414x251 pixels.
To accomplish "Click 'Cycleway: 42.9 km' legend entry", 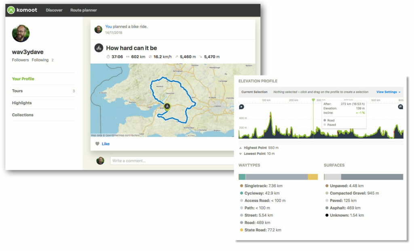I will point(260,193).
